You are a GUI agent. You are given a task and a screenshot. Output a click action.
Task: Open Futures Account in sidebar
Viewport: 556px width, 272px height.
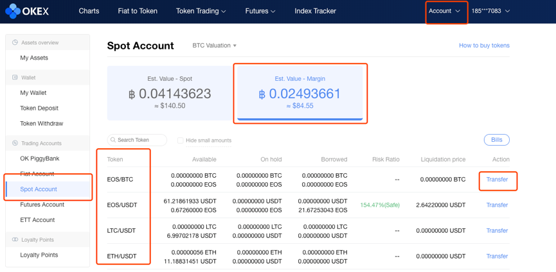42,205
